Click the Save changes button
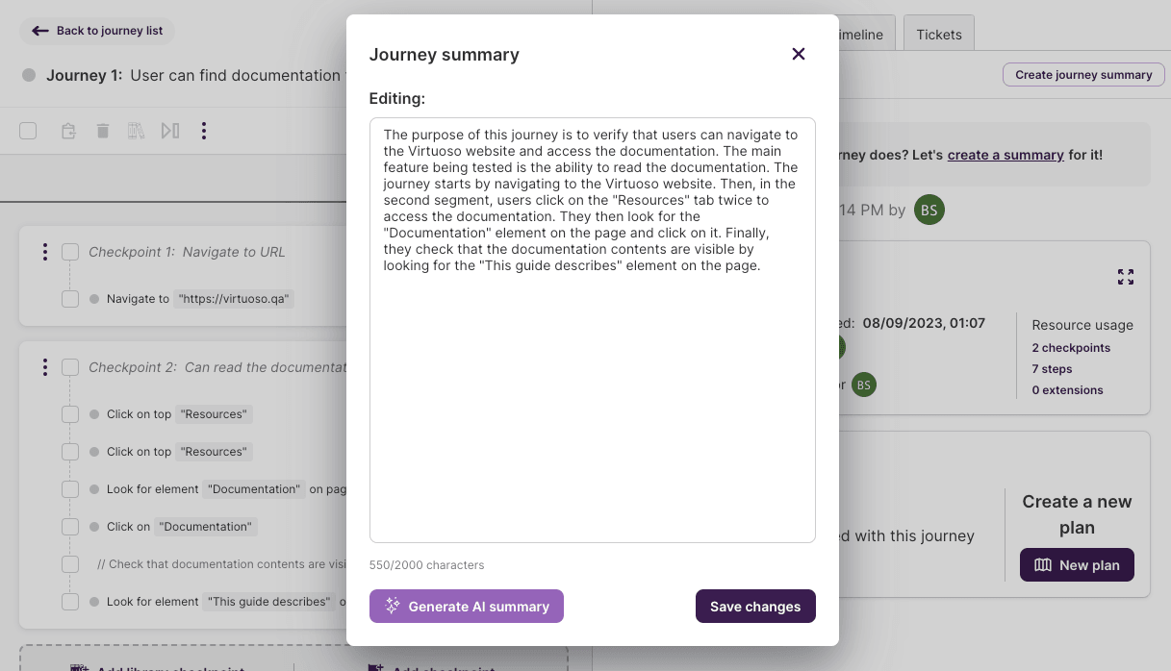This screenshot has height=671, width=1171. tap(755, 607)
